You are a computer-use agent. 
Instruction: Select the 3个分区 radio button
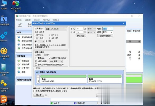[x=36, y=35]
